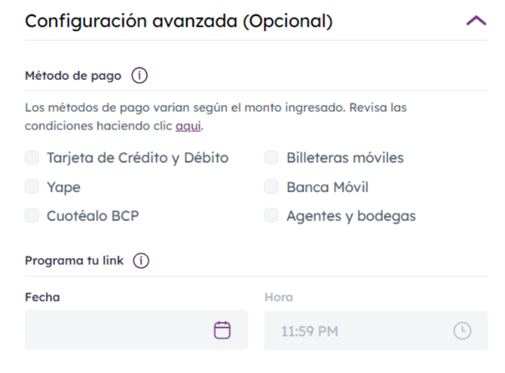Tick the Cuotéalo BCP checkbox
Image resolution: width=505 pixels, height=373 pixels.
point(32,216)
